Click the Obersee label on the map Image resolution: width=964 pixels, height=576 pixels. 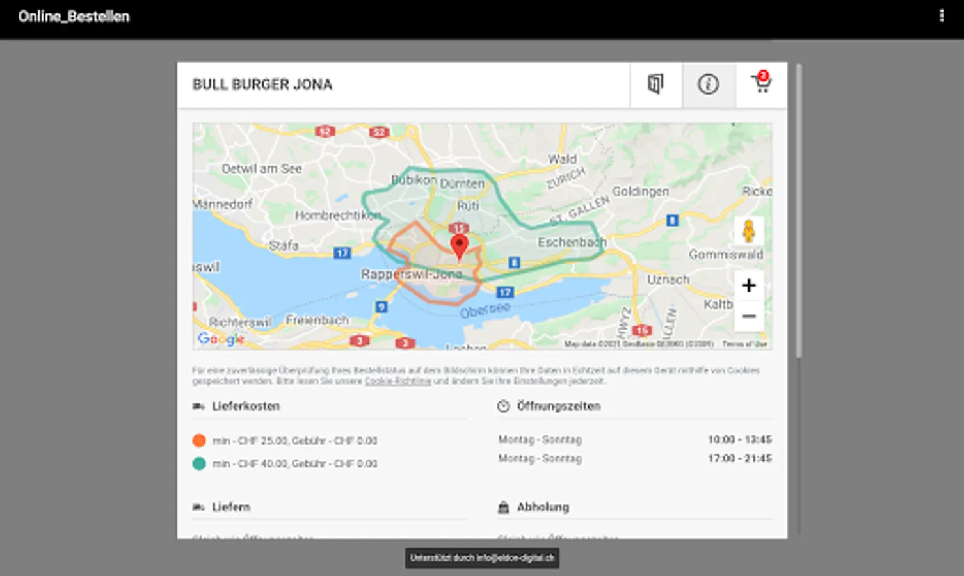(x=485, y=310)
